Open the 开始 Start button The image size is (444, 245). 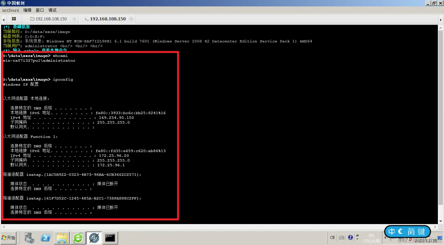coord(9,238)
